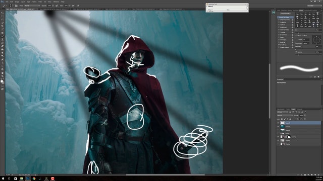Open the Opacity arrow in options bar
323x181 pixels.
tap(53, 6)
